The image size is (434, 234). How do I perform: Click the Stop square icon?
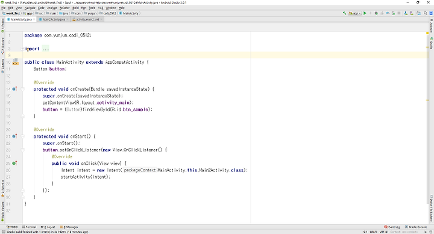point(399,13)
